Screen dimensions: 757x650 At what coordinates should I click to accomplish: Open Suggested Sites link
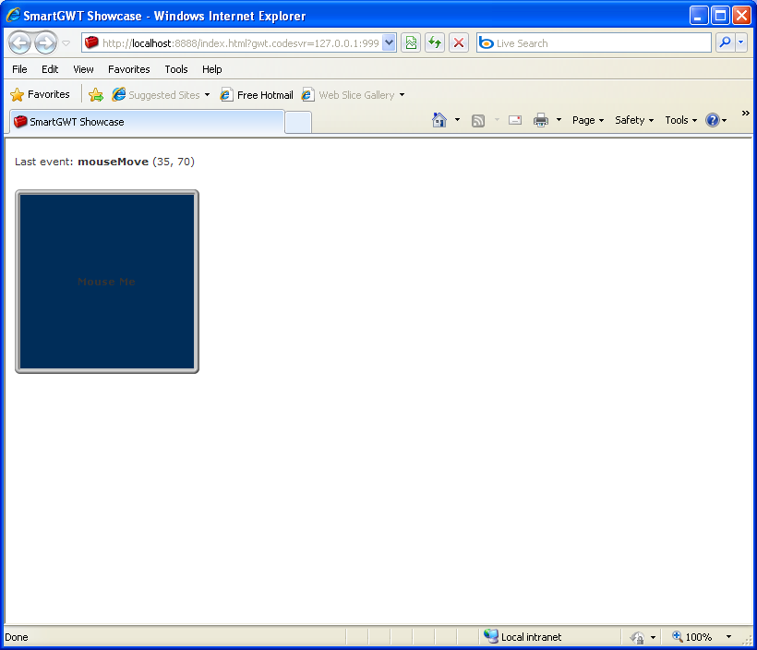[x=156, y=95]
